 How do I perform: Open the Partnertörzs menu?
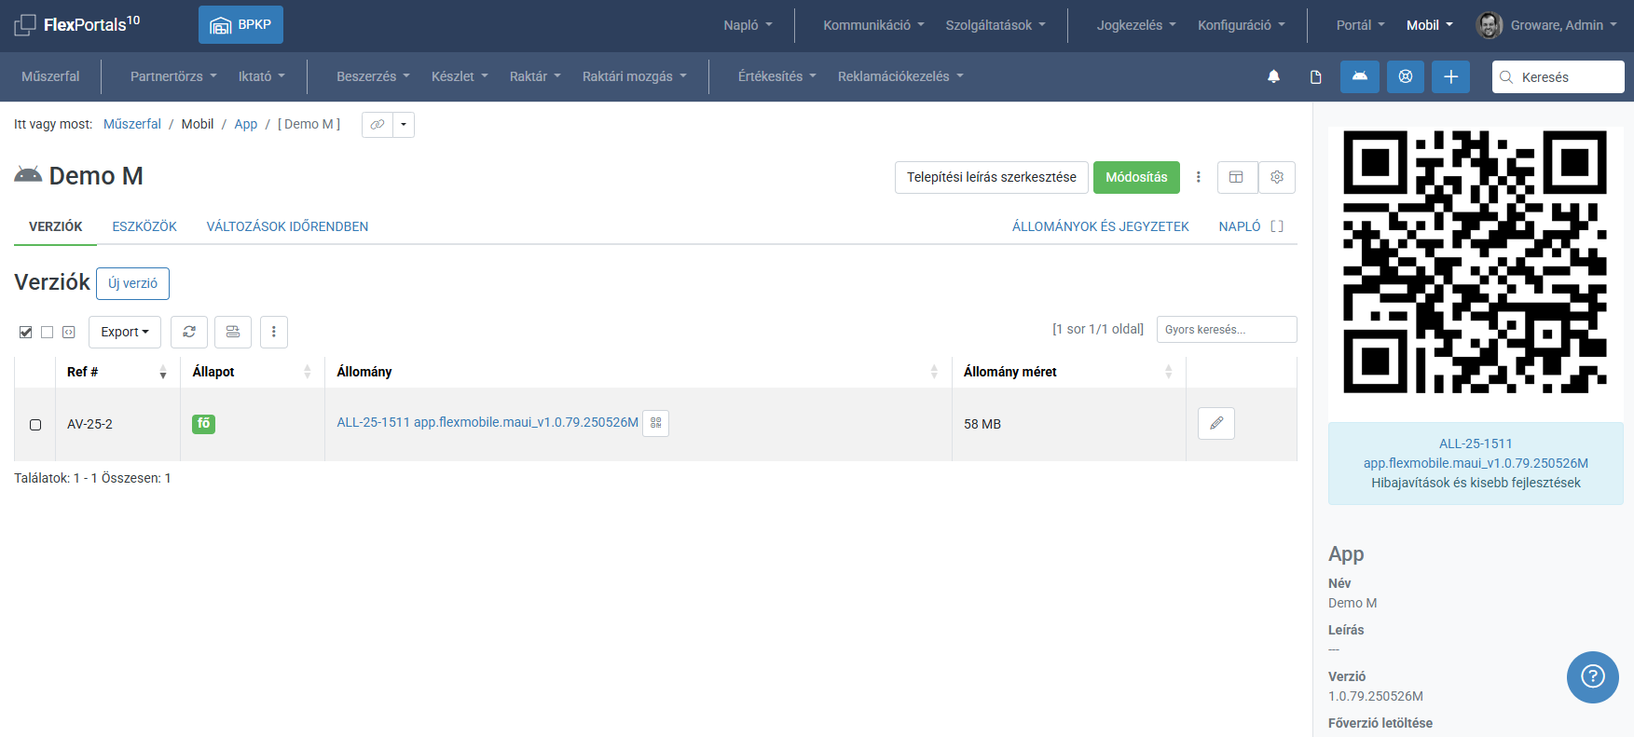coord(173,76)
